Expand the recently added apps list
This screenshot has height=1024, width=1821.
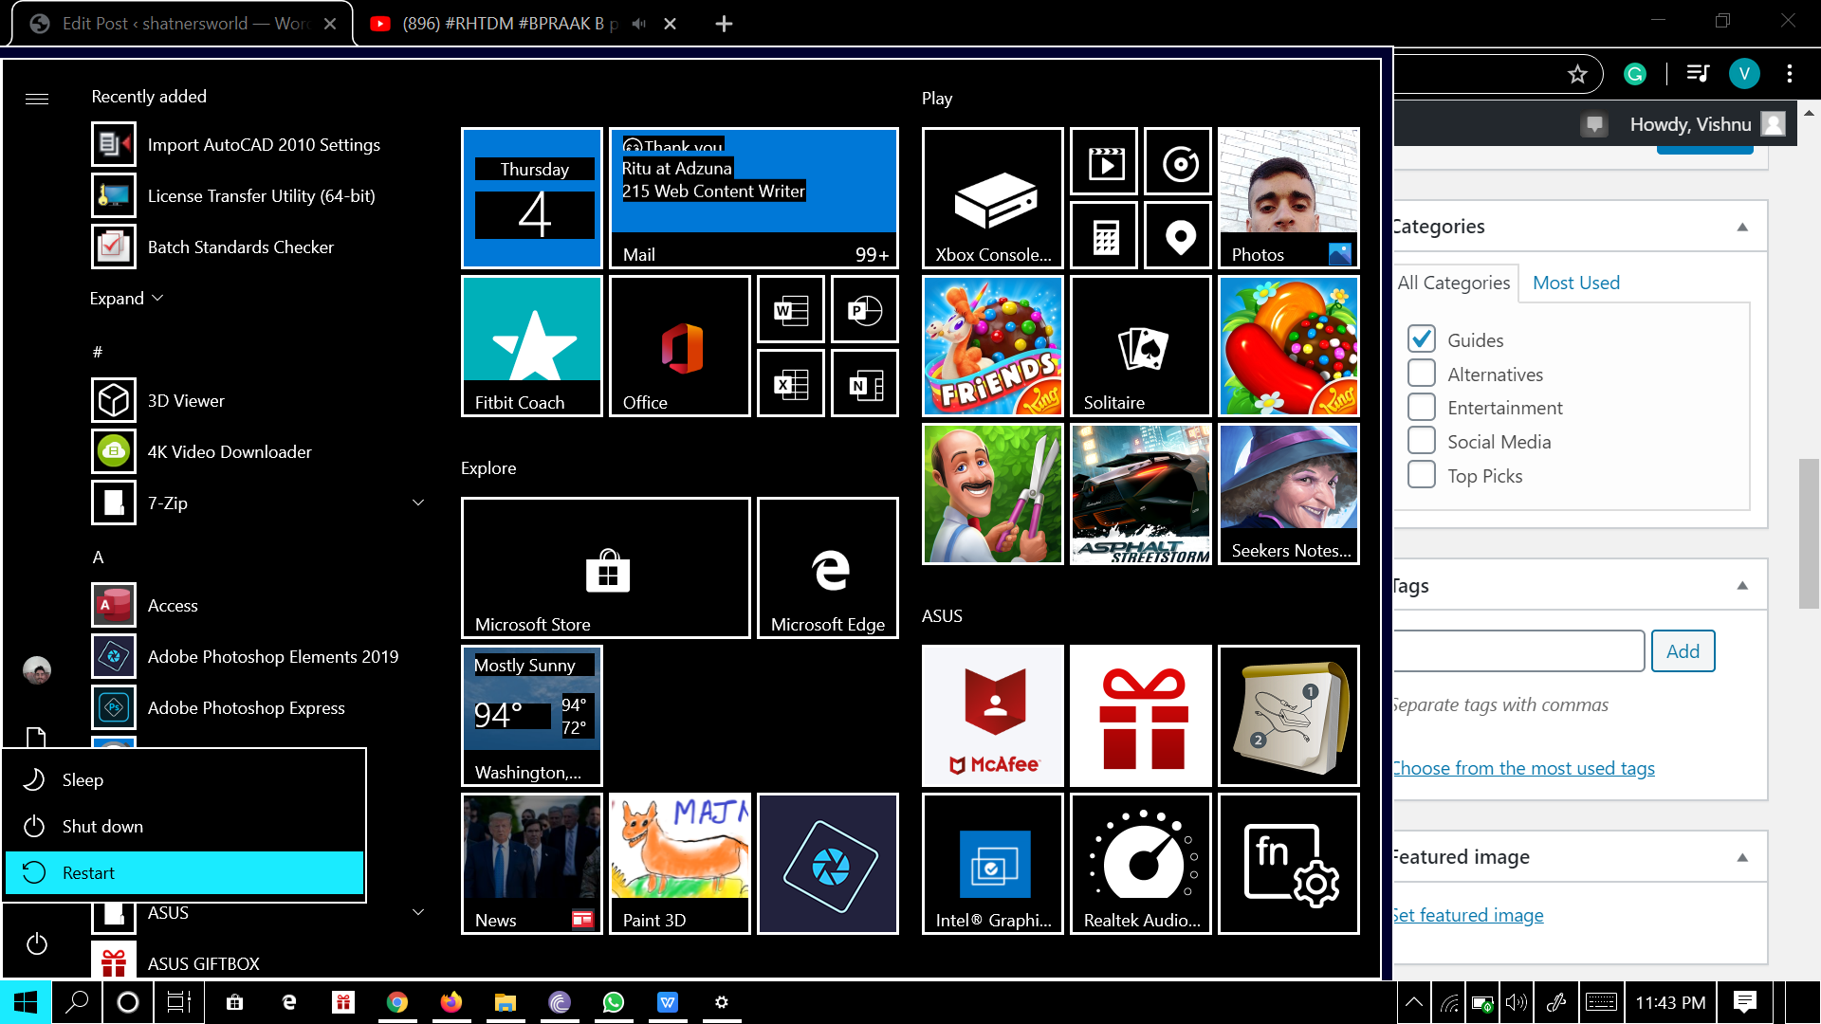[126, 299]
